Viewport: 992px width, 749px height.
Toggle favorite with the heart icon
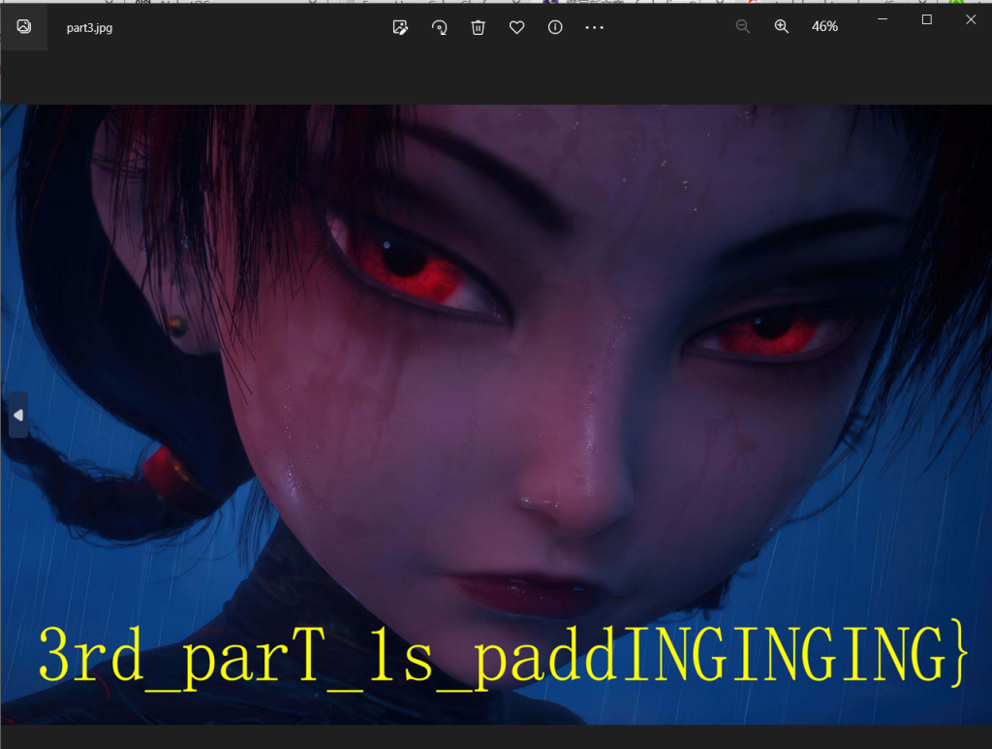pos(516,27)
